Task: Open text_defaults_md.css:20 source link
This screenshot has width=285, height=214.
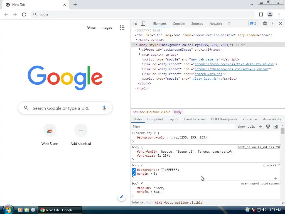Action: coord(259,147)
